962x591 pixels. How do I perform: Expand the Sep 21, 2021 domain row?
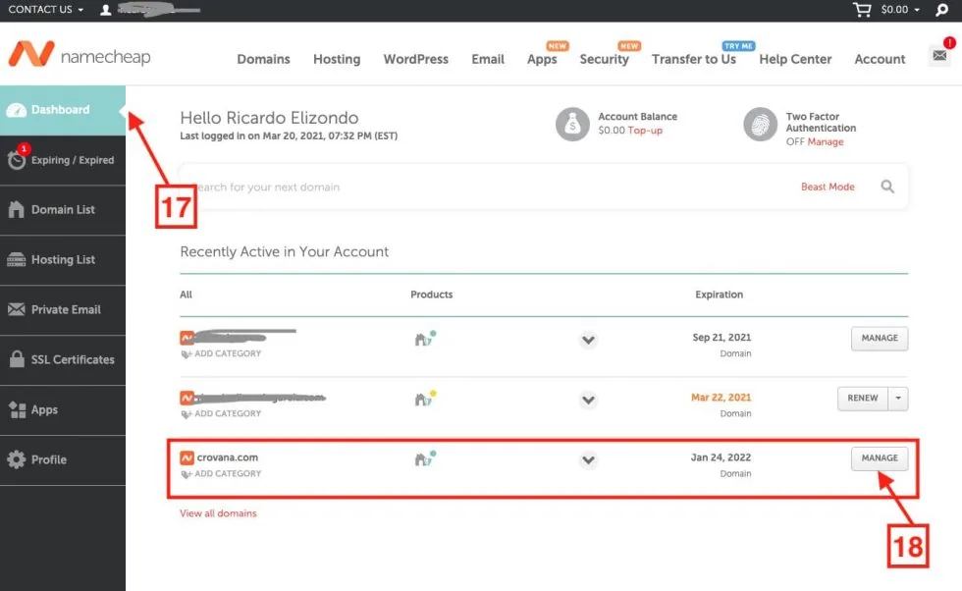click(588, 340)
